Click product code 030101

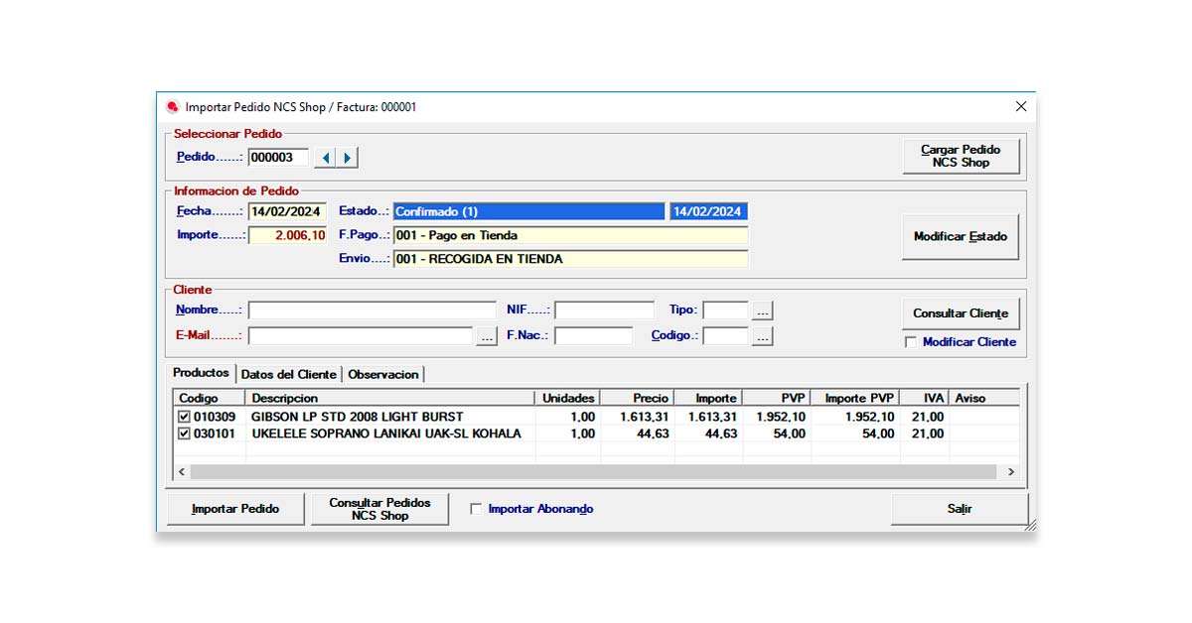point(215,434)
